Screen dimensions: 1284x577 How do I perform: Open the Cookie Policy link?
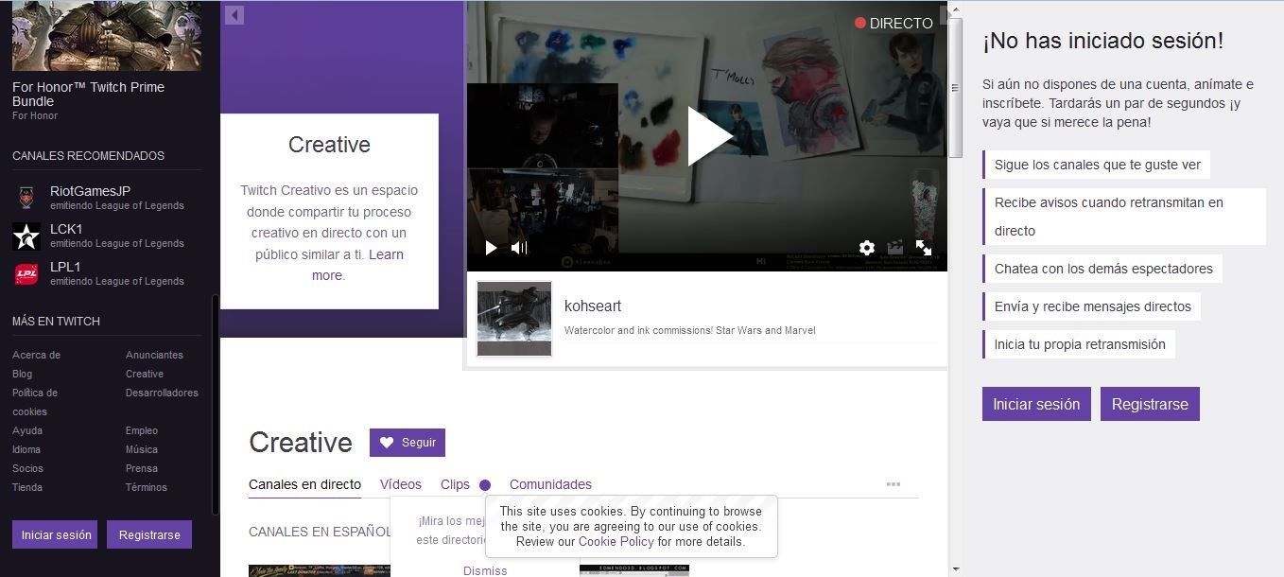616,542
